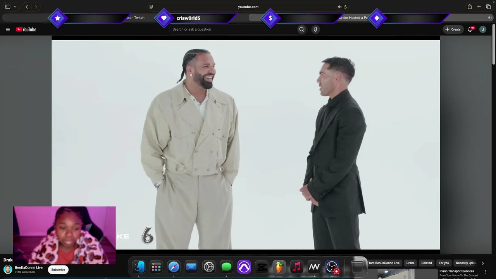Click the YouTube search magnifier button
This screenshot has height=279, width=496.
pos(301,29)
